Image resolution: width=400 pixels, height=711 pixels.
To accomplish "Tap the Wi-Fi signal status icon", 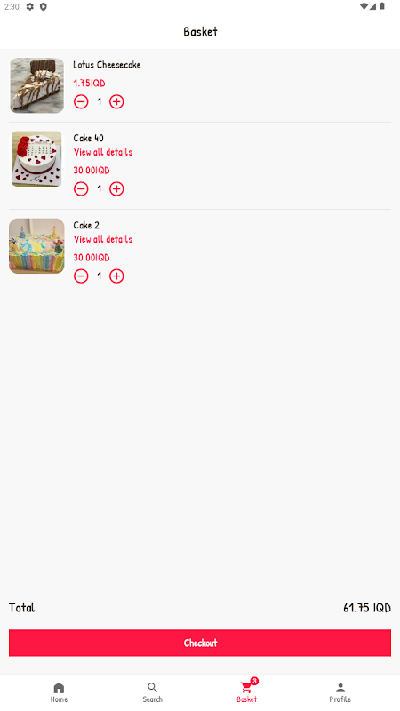I will [364, 6].
